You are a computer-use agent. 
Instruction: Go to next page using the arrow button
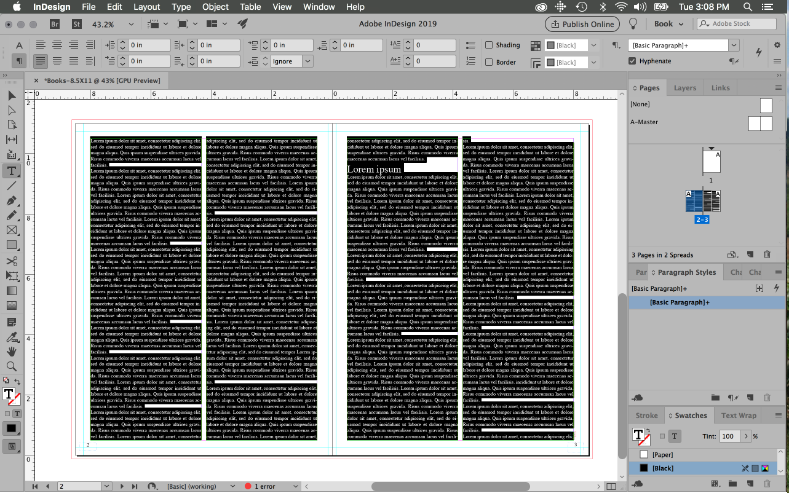tap(122, 486)
